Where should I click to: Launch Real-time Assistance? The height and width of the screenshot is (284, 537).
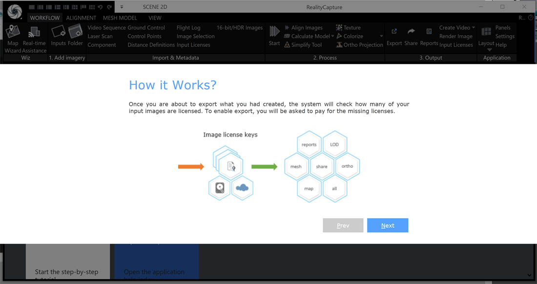tap(34, 39)
